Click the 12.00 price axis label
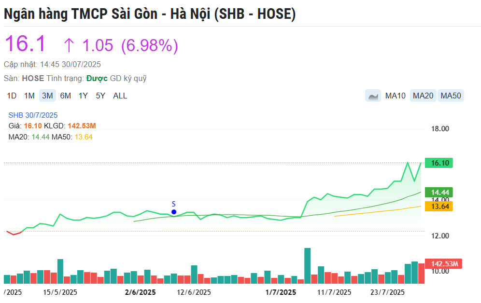The height and width of the screenshot is (303, 481). (x=440, y=235)
